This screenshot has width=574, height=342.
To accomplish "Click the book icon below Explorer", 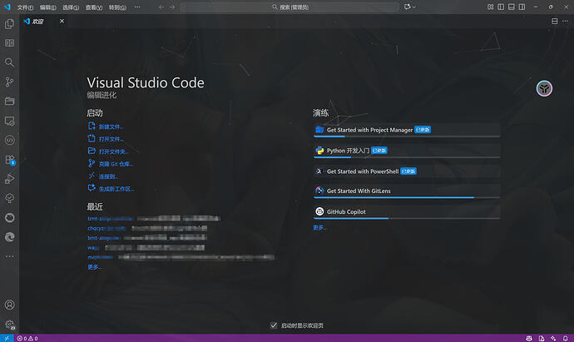I will pyautogui.click(x=9, y=43).
